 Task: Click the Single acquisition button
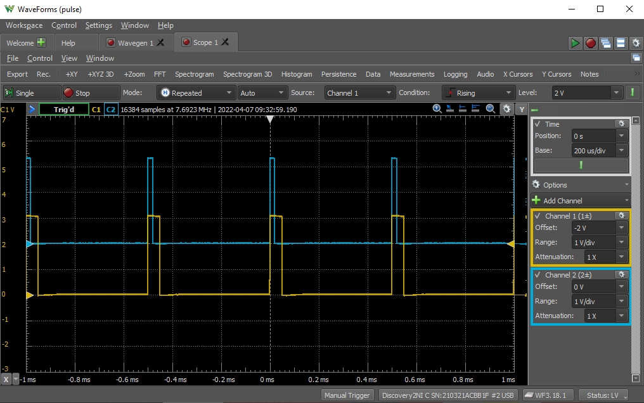pyautogui.click(x=32, y=93)
